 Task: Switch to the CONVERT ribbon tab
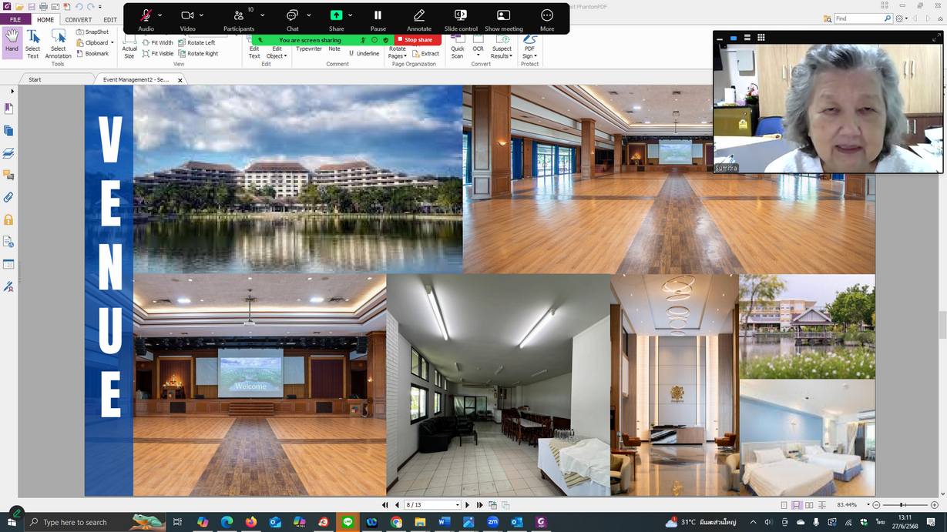(x=78, y=20)
